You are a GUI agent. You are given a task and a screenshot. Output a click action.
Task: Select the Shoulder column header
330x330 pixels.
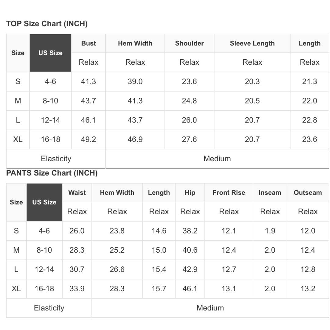coord(189,43)
